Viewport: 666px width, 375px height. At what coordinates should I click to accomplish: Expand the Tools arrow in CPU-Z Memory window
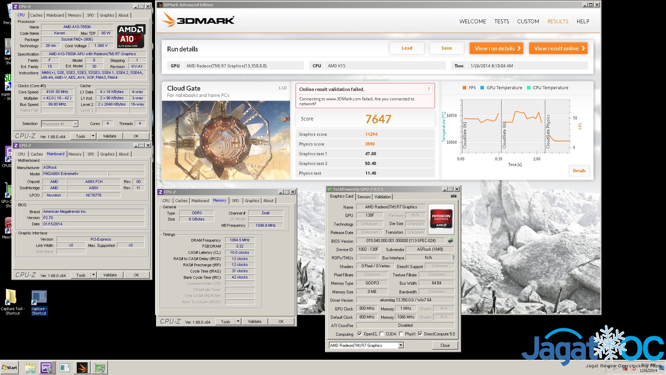[x=238, y=322]
